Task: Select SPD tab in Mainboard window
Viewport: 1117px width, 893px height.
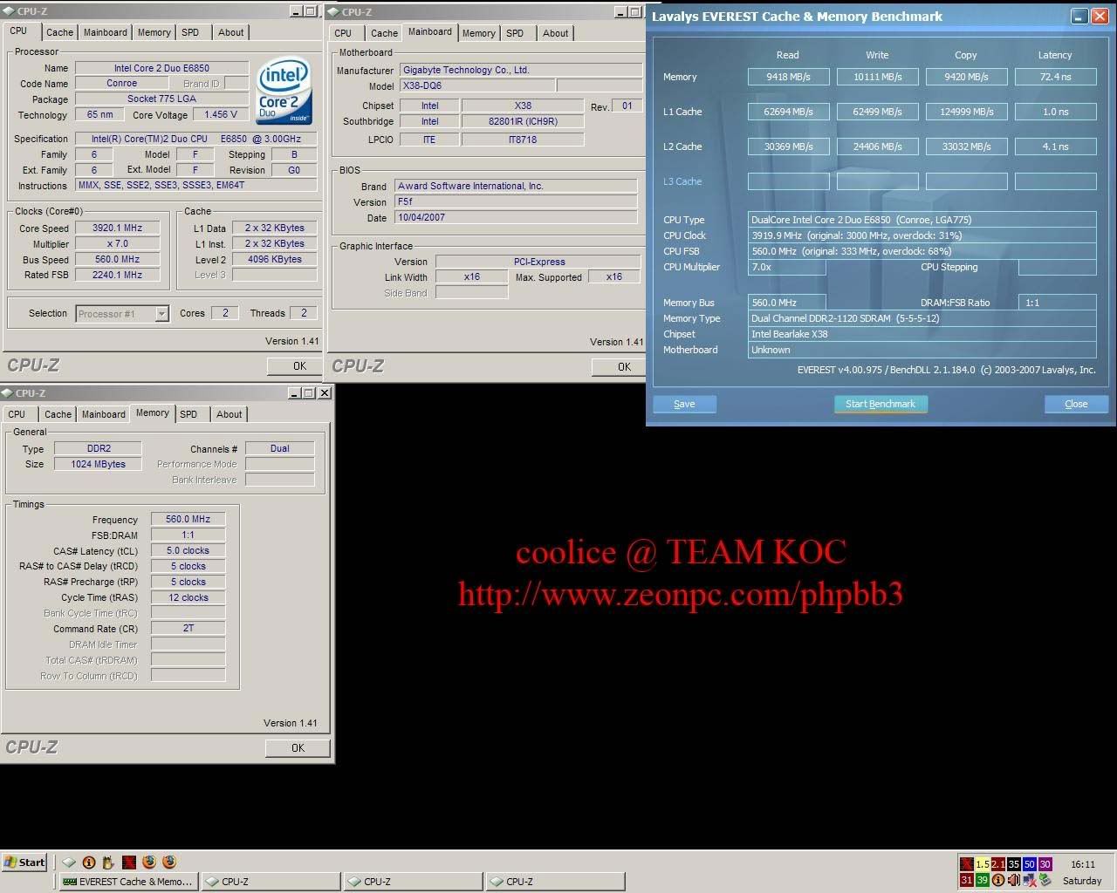Action: [x=515, y=33]
